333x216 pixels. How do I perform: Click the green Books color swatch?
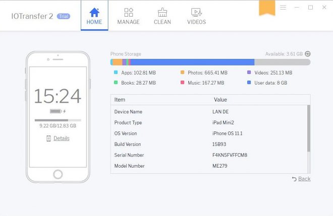116,82
